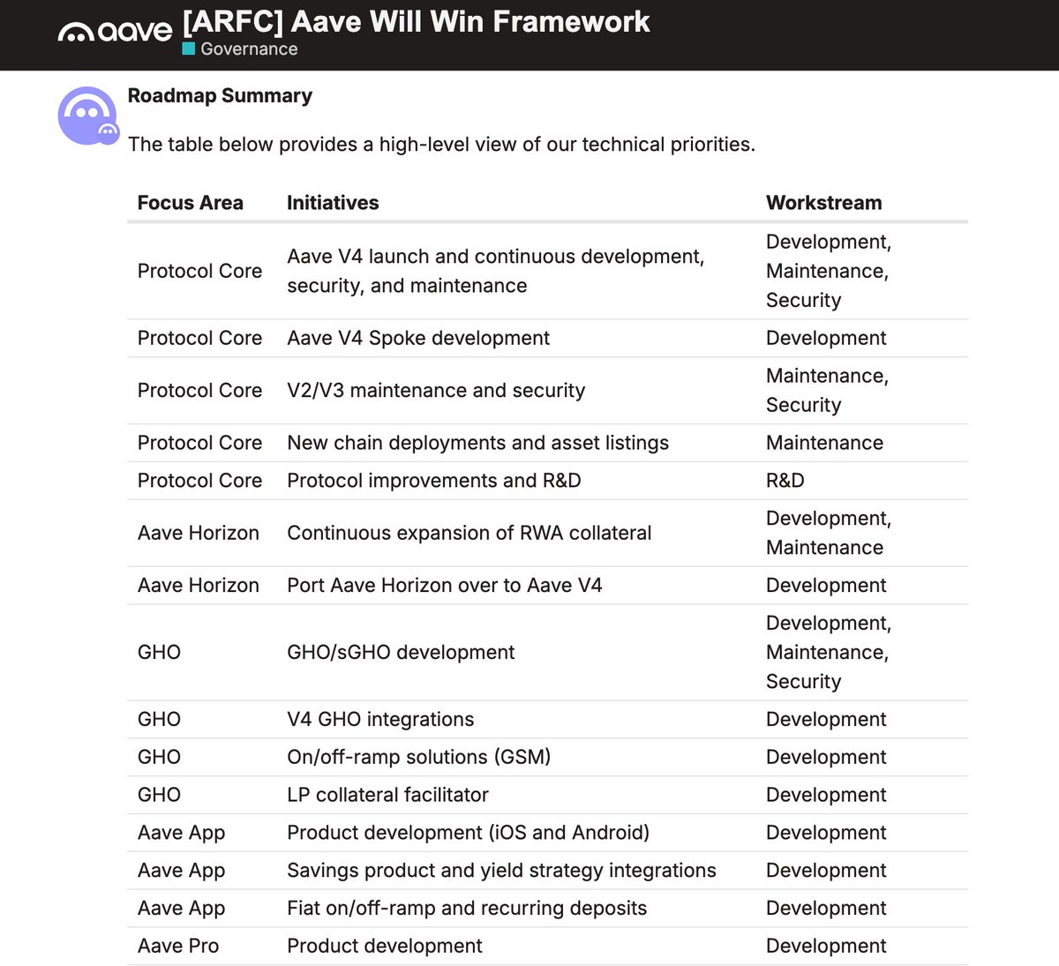1059x966 pixels.
Task: Click the Roadmap Summary heading
Action: pos(220,95)
